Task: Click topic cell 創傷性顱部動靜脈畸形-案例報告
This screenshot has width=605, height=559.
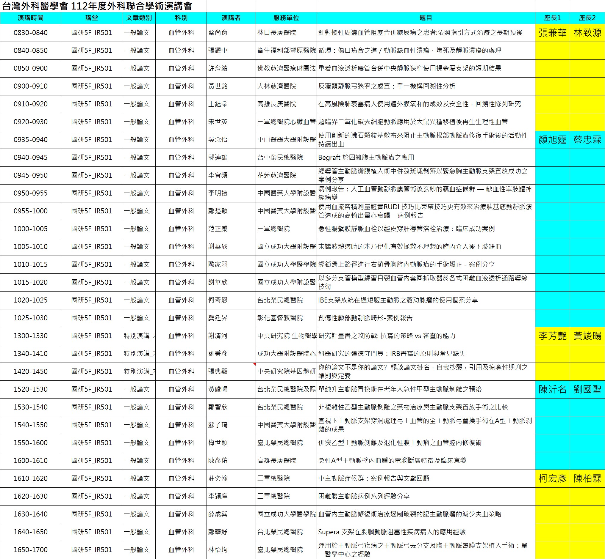Action: point(426,318)
